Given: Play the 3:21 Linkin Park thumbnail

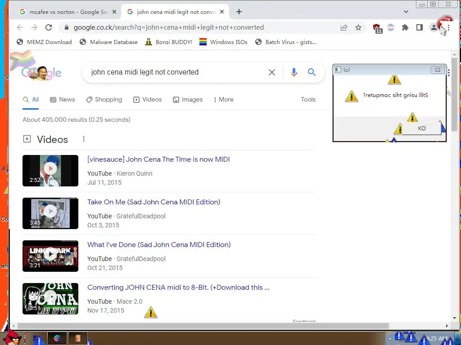Looking at the screenshot, I should pos(50,256).
